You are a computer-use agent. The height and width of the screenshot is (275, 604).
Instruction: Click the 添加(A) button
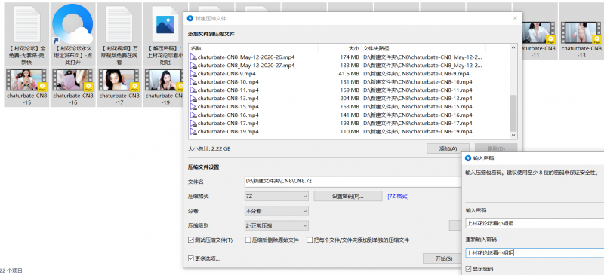click(x=448, y=149)
